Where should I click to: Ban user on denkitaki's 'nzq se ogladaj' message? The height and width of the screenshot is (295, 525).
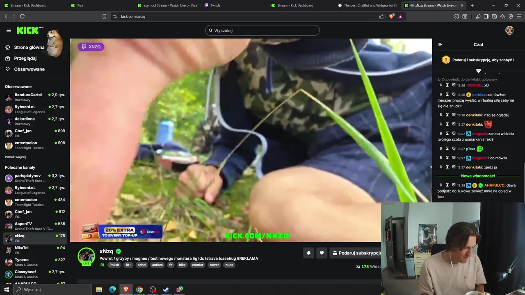454,115
